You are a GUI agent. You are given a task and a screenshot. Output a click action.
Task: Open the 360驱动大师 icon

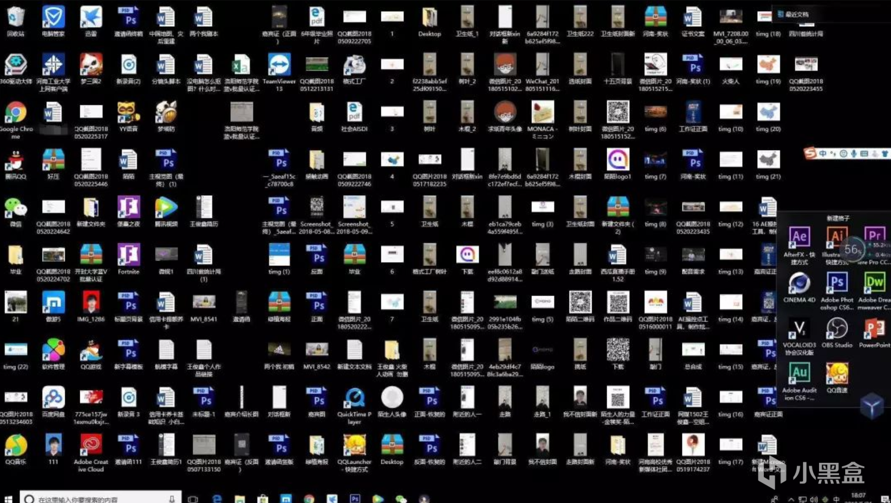pyautogui.click(x=16, y=69)
